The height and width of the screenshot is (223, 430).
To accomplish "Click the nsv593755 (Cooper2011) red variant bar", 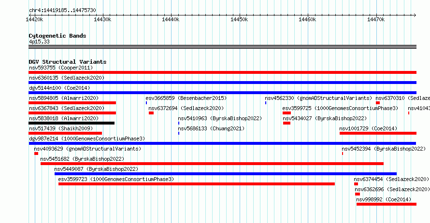I will 222,72.
